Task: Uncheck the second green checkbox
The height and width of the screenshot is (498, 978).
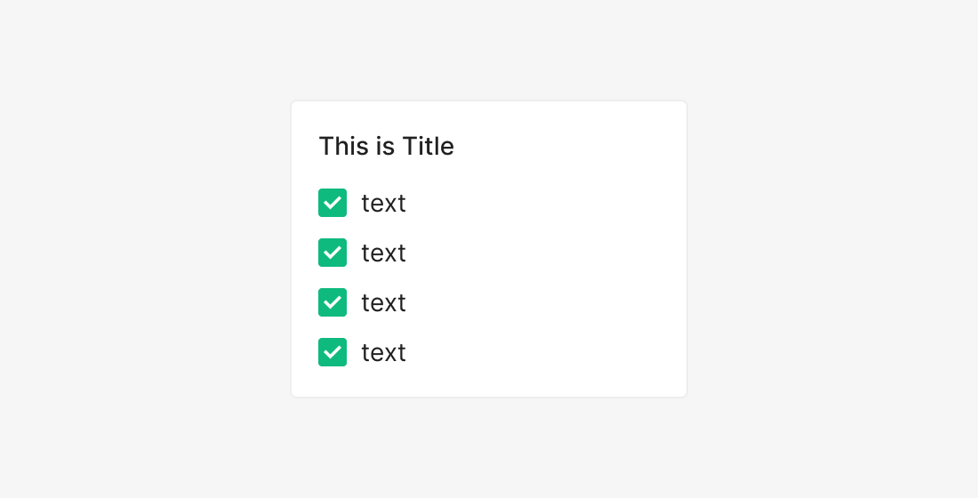Action: tap(333, 253)
